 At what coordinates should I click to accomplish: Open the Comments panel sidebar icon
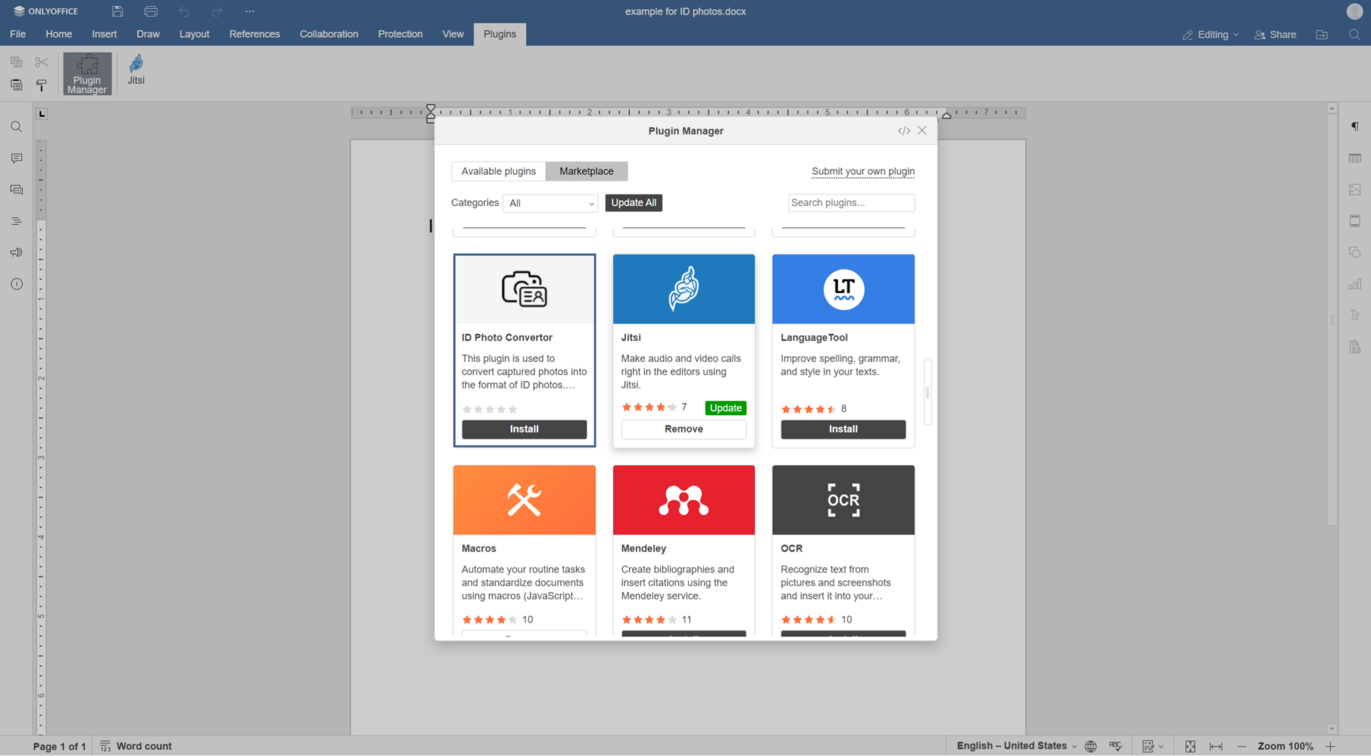coord(16,158)
